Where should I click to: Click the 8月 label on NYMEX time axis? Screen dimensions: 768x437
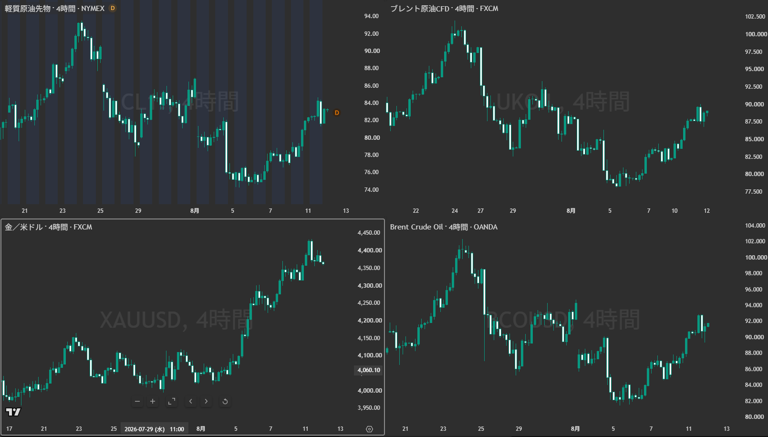pyautogui.click(x=195, y=211)
